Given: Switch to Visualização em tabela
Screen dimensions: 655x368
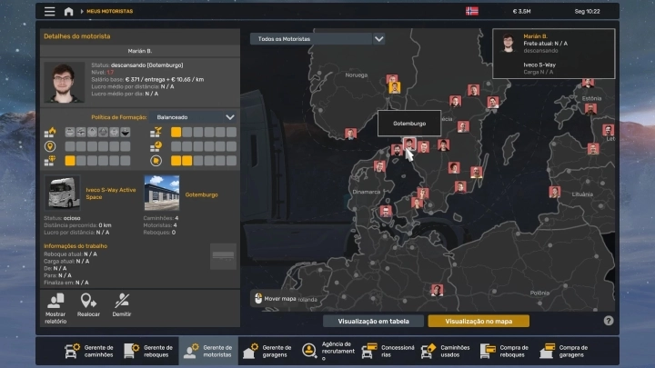Looking at the screenshot, I should (x=373, y=321).
